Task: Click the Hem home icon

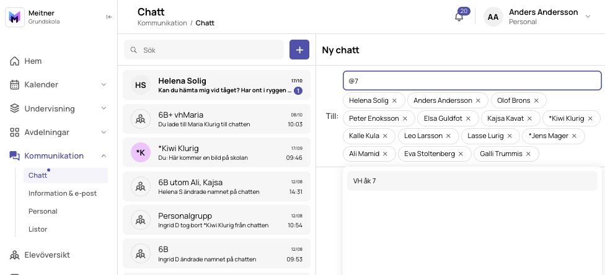Action: [x=15, y=61]
